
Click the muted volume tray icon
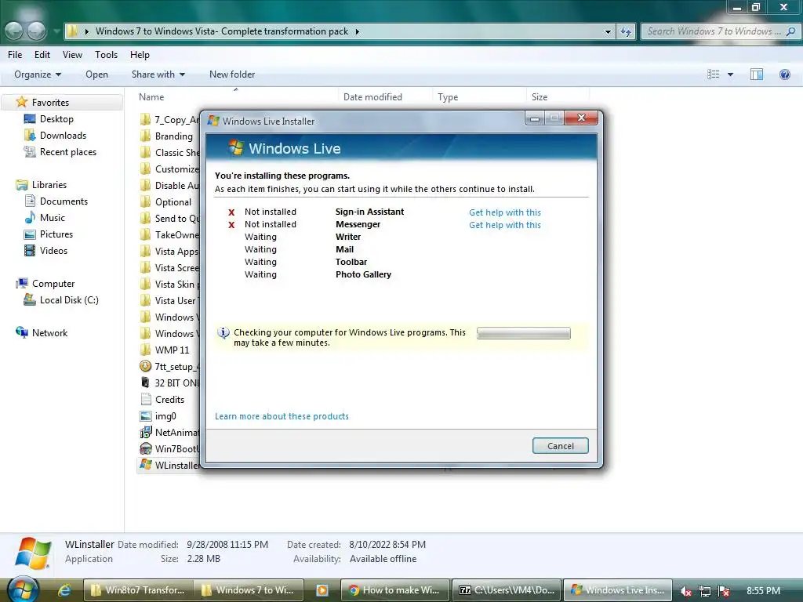point(685,591)
